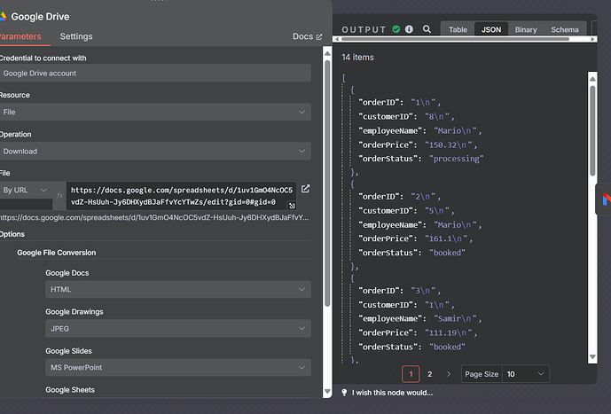This screenshot has height=414, width=611.
Task: Open the Operation Download dropdown
Action: coord(155,151)
